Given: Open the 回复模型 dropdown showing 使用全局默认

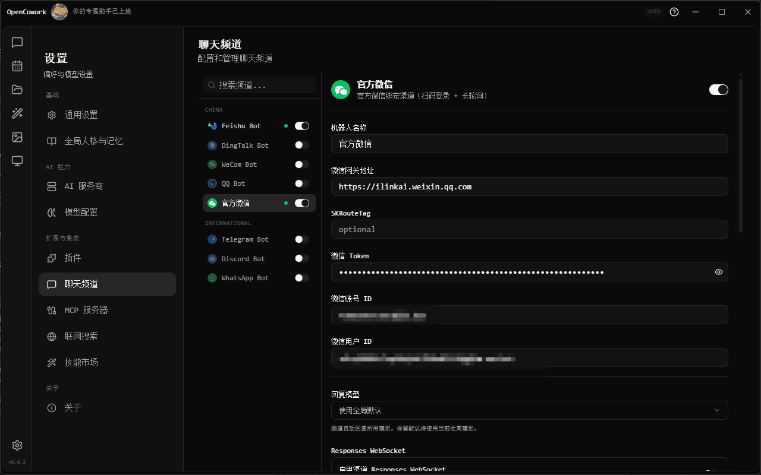Looking at the screenshot, I should tap(529, 410).
